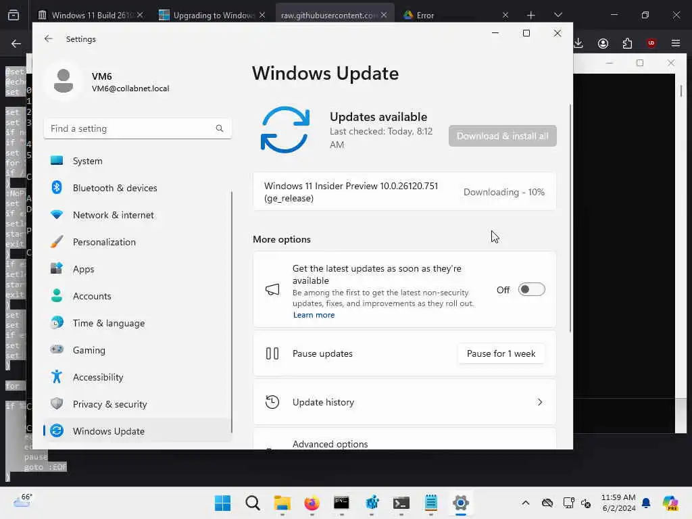
Task: Click Learn more link
Action: click(314, 315)
